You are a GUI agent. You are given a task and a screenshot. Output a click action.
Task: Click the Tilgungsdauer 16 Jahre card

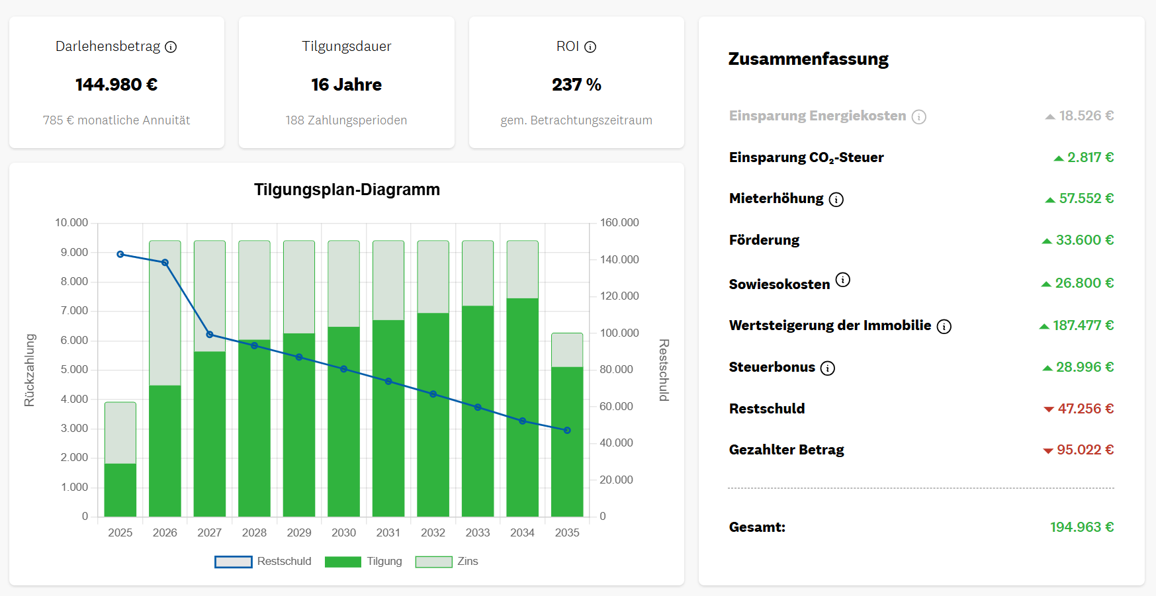click(x=346, y=83)
